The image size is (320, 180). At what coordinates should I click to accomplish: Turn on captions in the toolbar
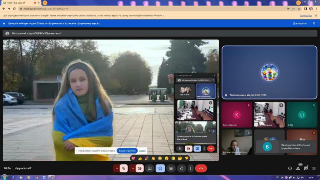click(x=171, y=168)
